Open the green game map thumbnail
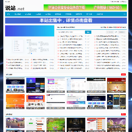 56,125
